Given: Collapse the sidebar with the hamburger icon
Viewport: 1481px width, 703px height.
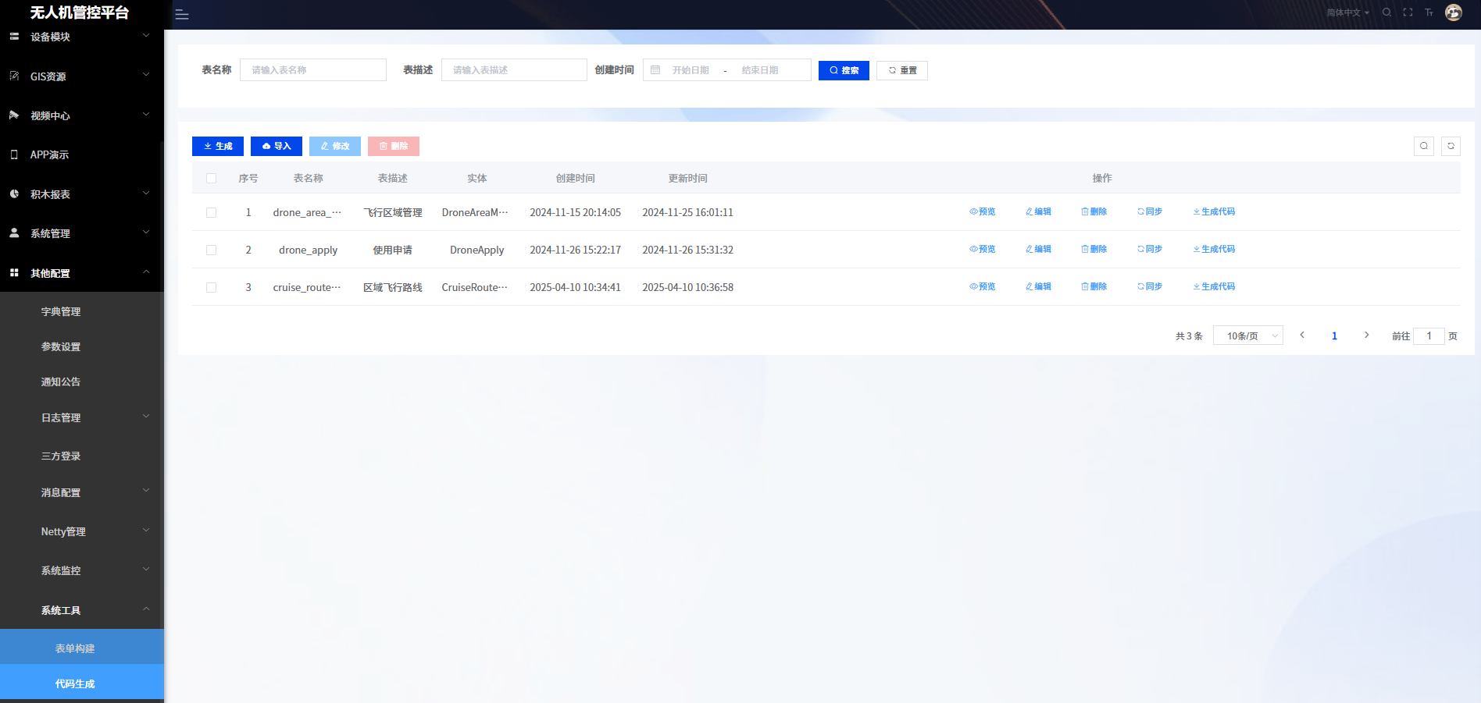Looking at the screenshot, I should pyautogui.click(x=182, y=15).
